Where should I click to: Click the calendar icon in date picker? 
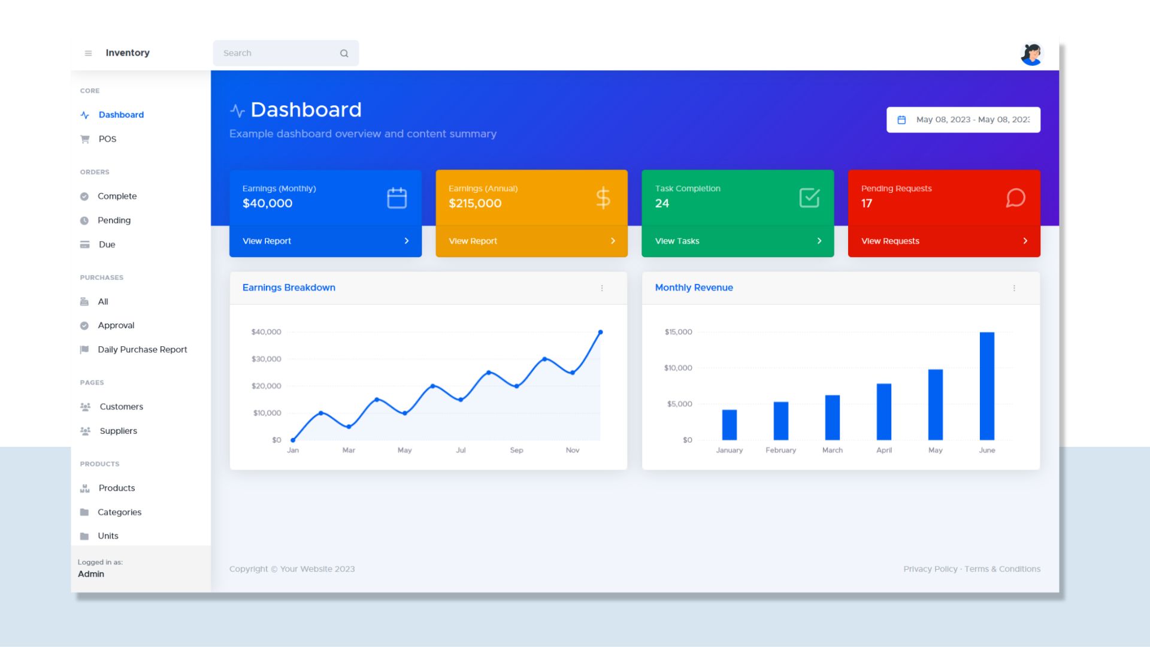click(x=901, y=120)
